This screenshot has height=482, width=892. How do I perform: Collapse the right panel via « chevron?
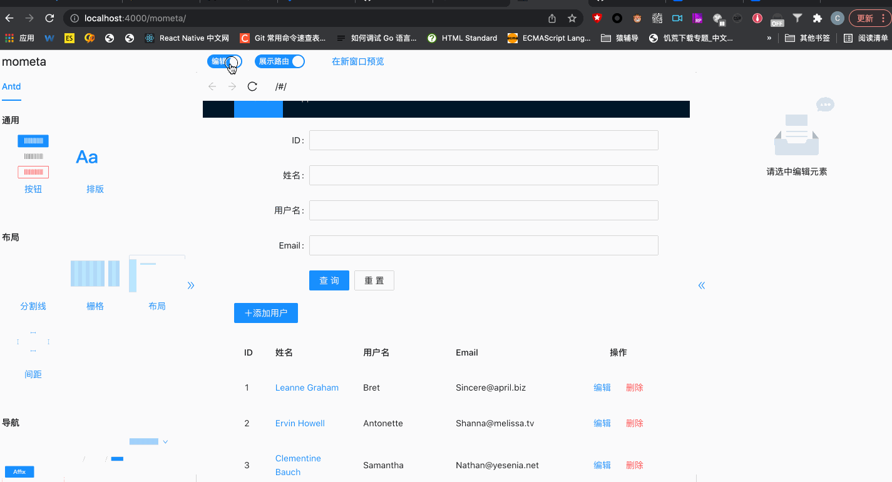point(701,285)
